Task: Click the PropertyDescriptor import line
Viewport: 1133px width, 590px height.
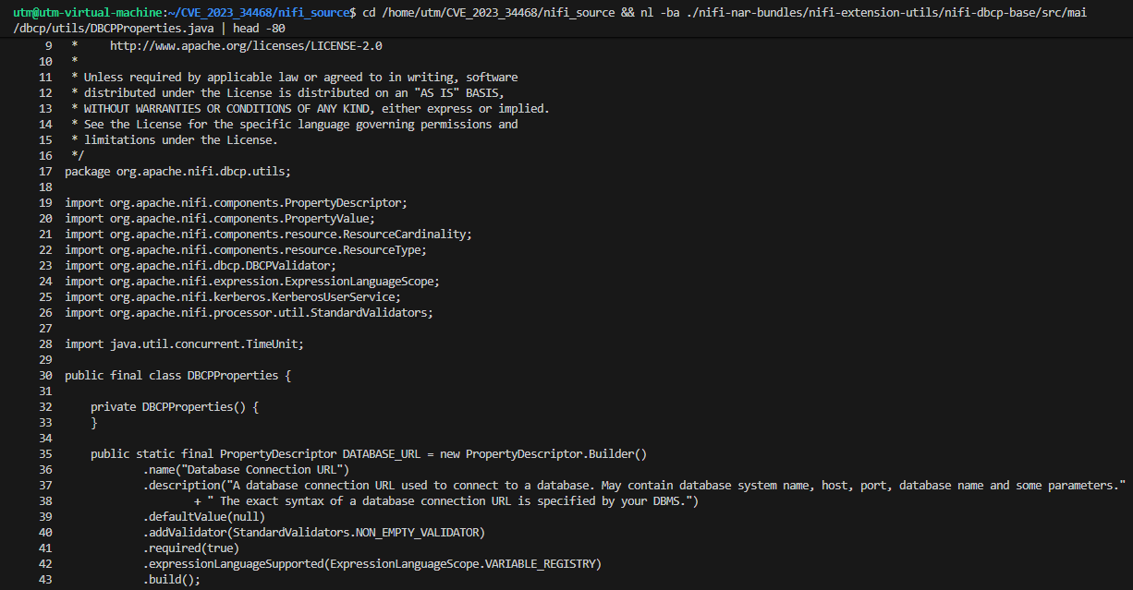Action: tap(236, 202)
